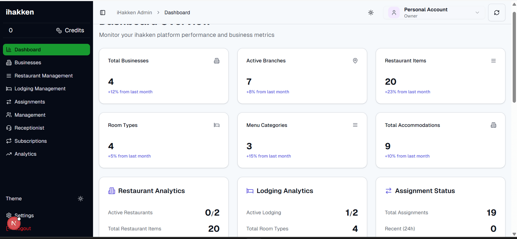The width and height of the screenshot is (517, 239).
Task: Click '+5% from last month' text
Action: click(129, 156)
